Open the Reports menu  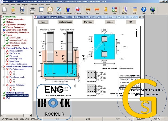pos(25,5)
